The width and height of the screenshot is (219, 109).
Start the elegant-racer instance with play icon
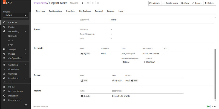(83, 3)
